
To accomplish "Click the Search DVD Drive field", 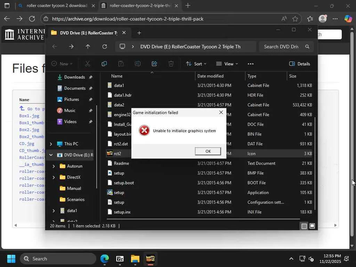I will click(x=286, y=47).
